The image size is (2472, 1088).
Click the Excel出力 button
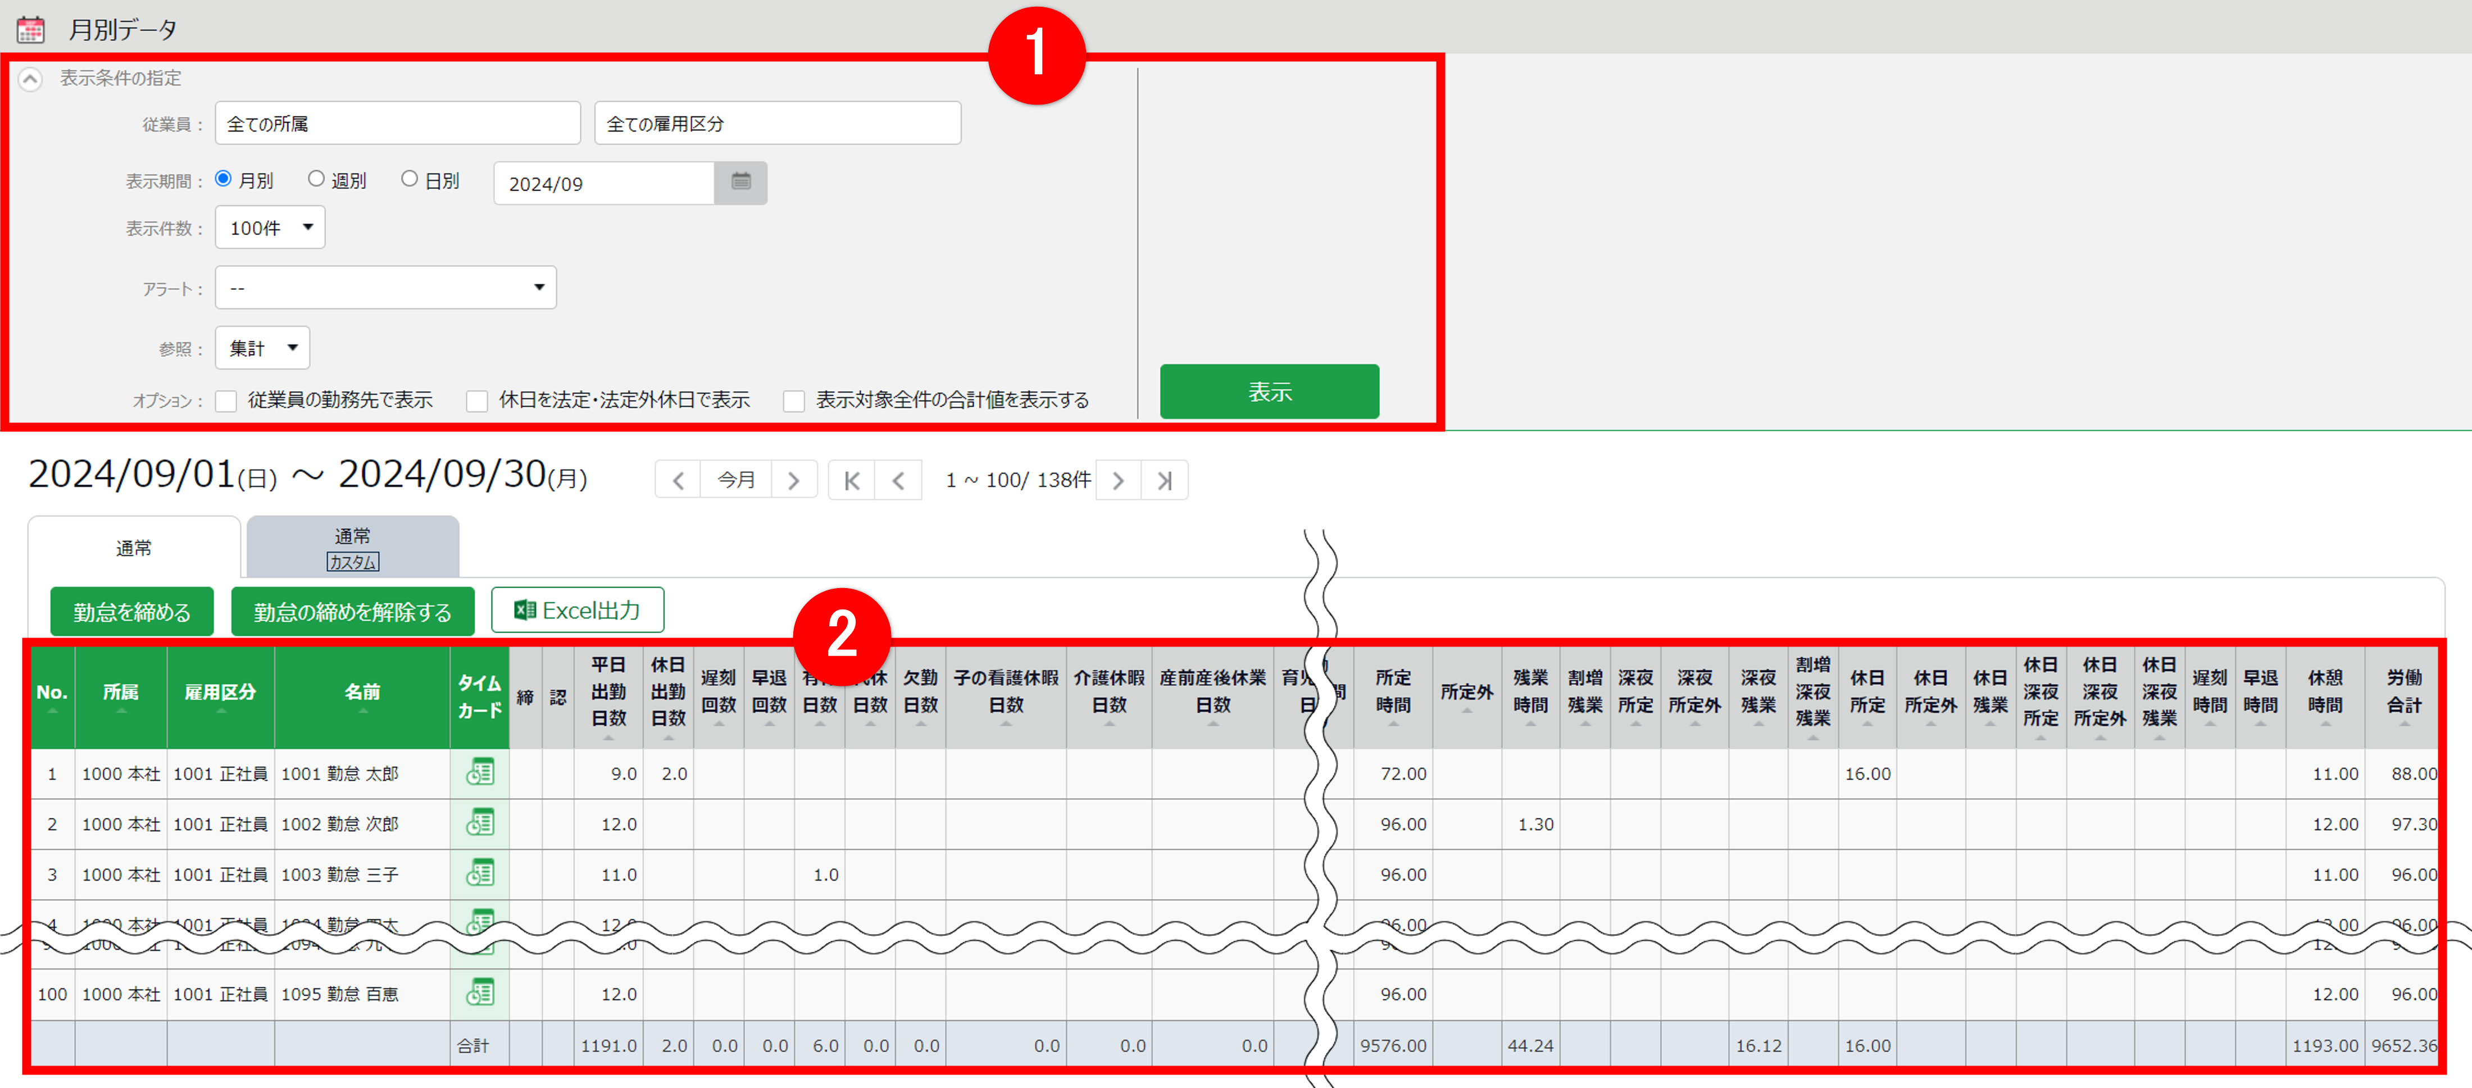pos(577,610)
